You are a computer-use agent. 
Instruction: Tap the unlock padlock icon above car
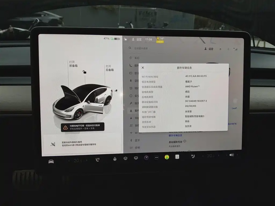coord(84,72)
